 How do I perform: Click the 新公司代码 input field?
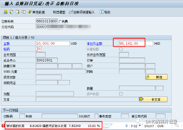(161, 116)
